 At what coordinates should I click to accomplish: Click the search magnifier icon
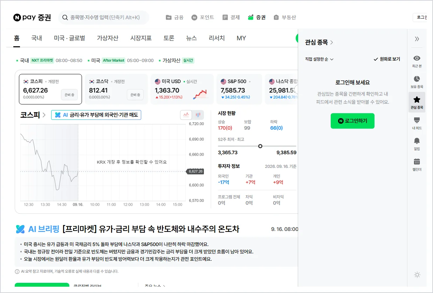65,17
